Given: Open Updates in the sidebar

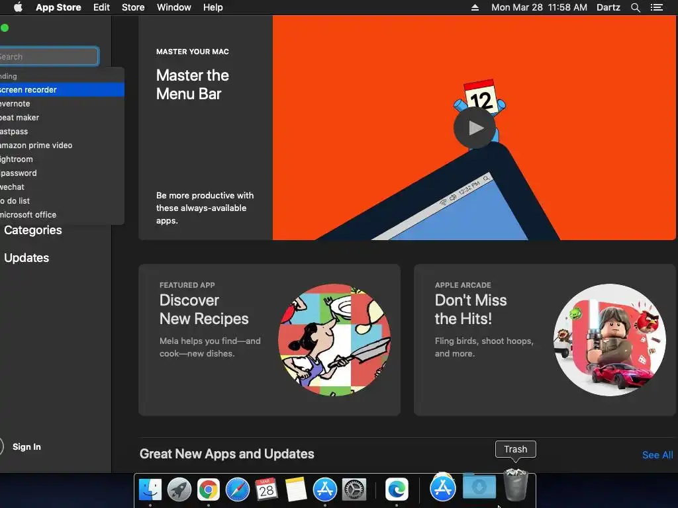Looking at the screenshot, I should pyautogui.click(x=26, y=258).
